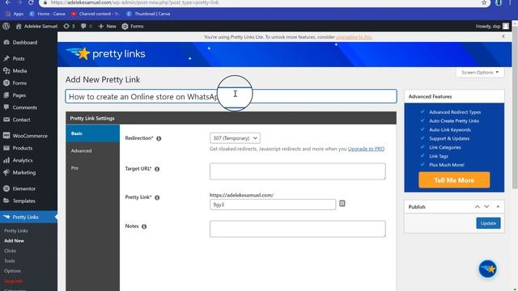The height and width of the screenshot is (291, 518).
Task: Open the Options submenu item
Action: 12,271
